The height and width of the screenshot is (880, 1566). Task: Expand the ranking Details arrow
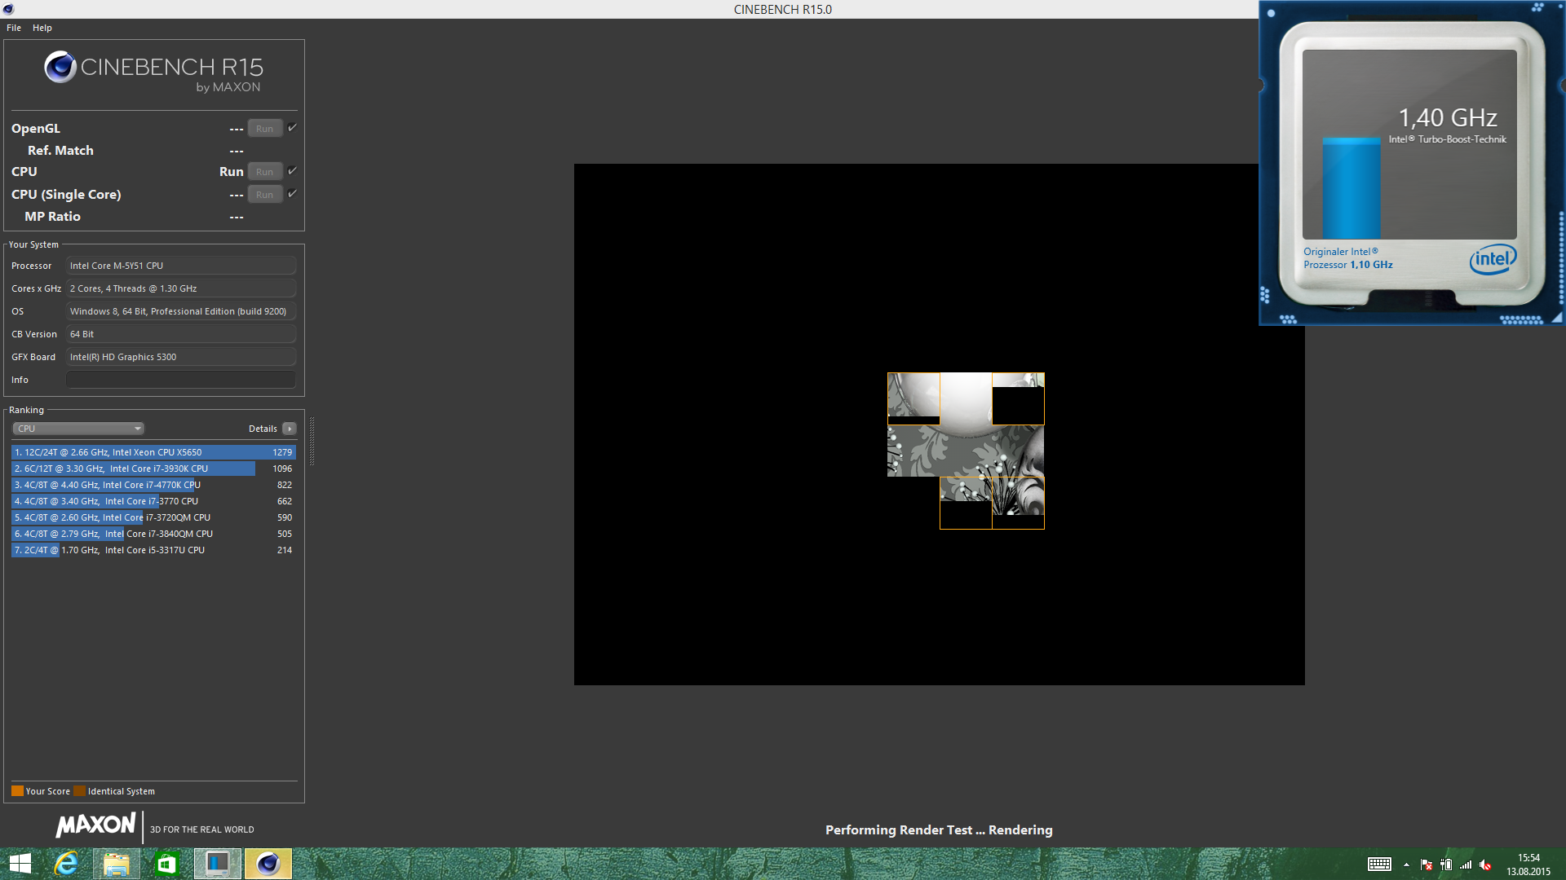pos(290,429)
